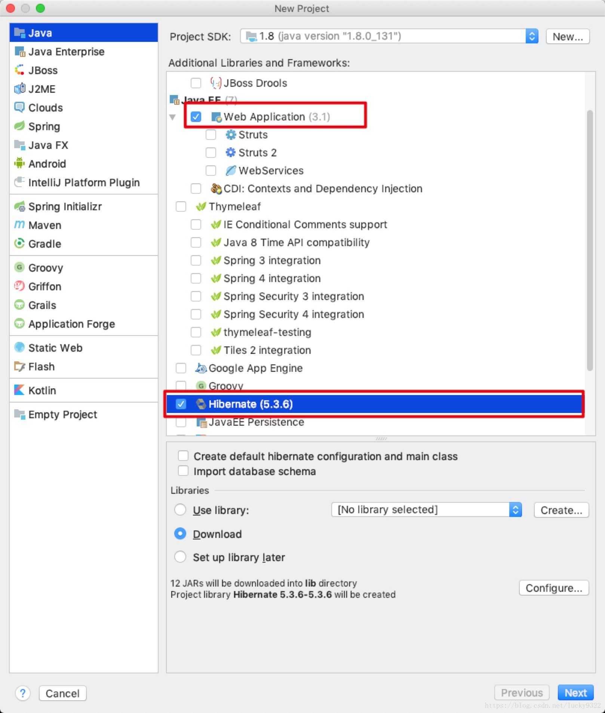Uncheck the Web Application (3.1) checkbox
The image size is (605, 713).
[x=196, y=117]
